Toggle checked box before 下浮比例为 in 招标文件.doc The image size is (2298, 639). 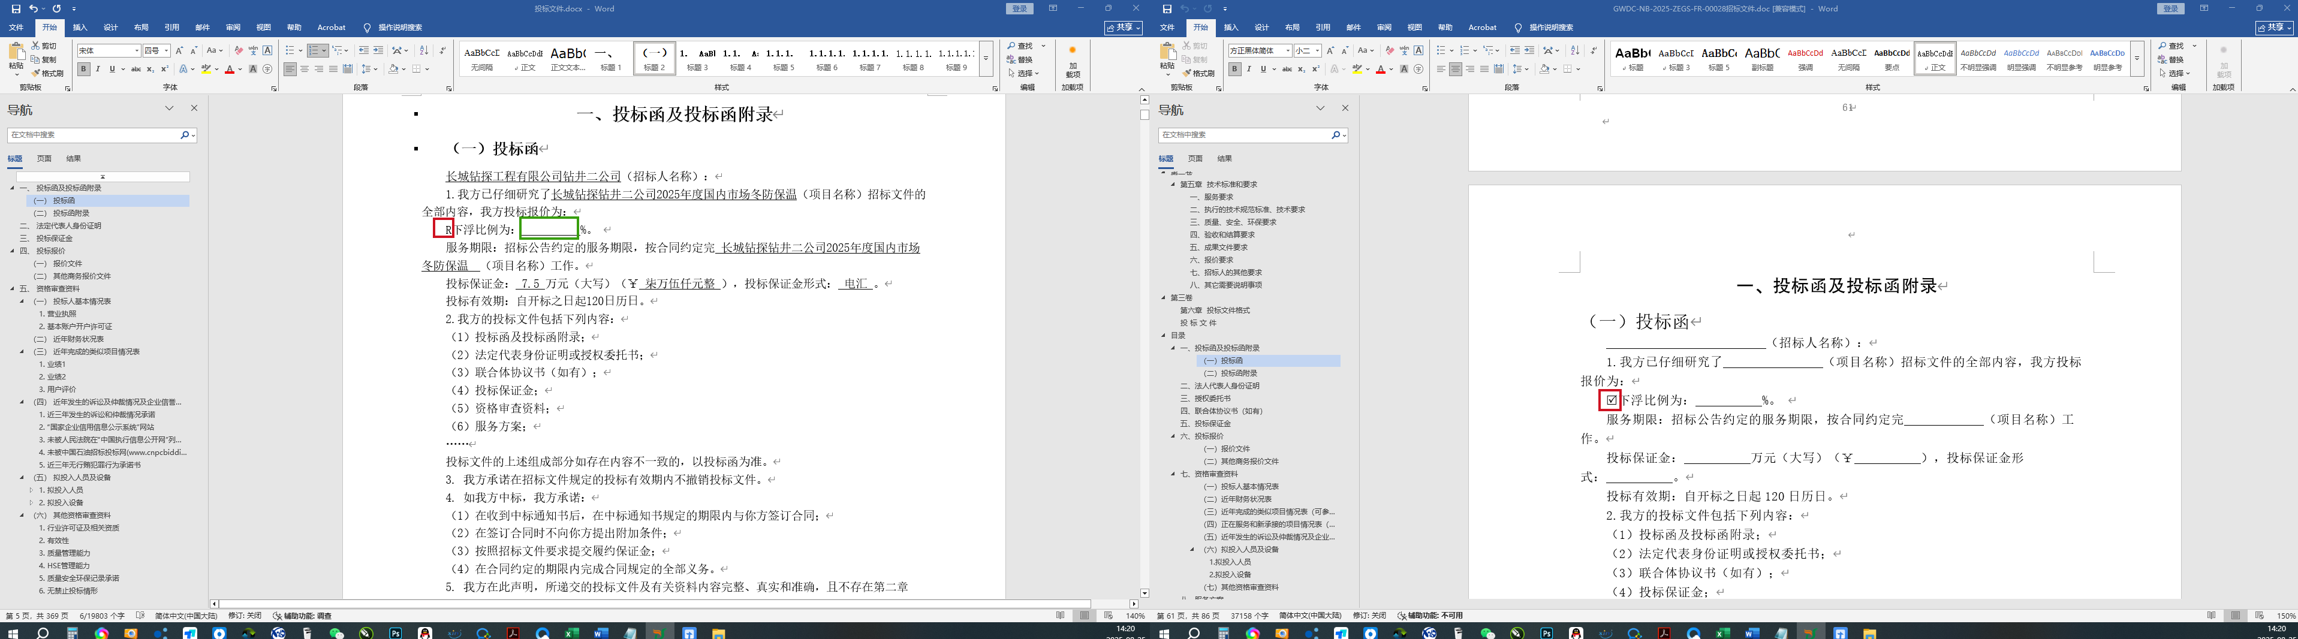click(1611, 400)
